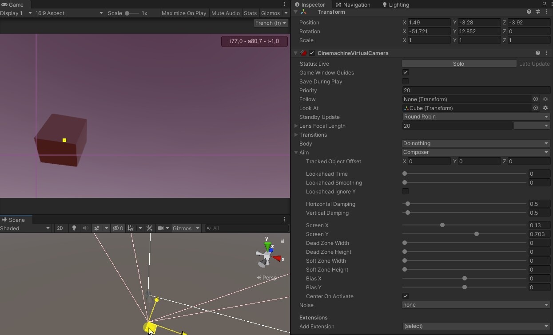The width and height of the screenshot is (553, 335).
Task: Click the Screen X slider handle
Action: point(442,225)
